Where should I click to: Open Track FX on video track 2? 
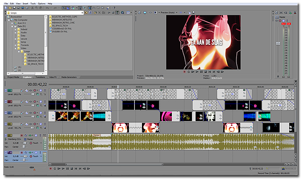pyautogui.click(x=31, y=102)
